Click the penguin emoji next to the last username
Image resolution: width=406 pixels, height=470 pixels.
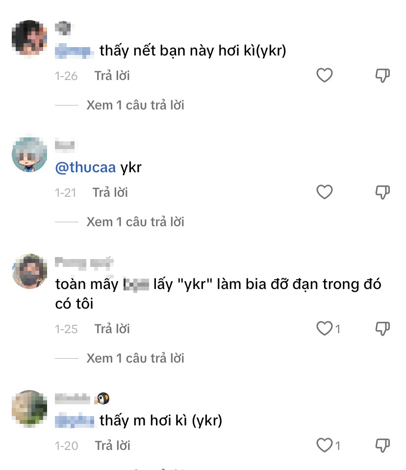pyautogui.click(x=102, y=398)
